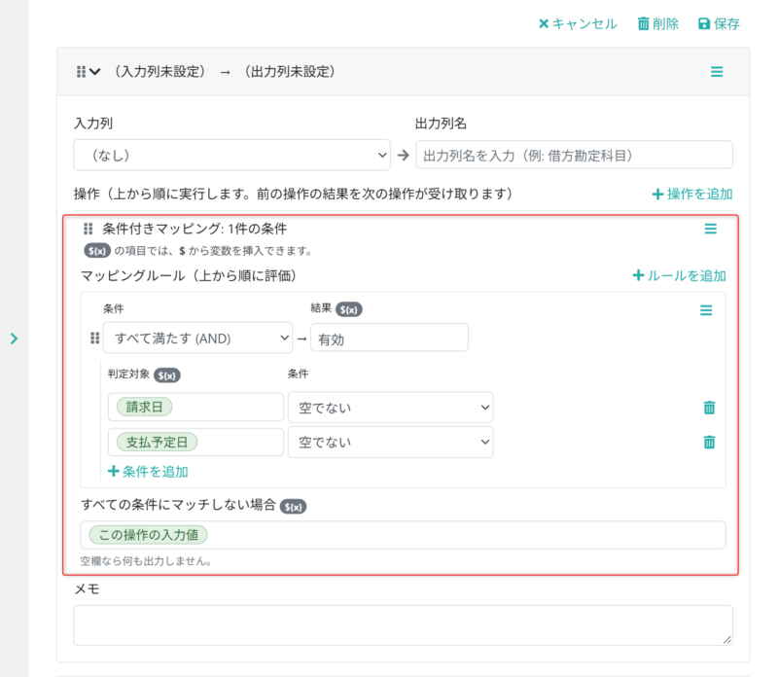The width and height of the screenshot is (778, 677).
Task: Save with the 保存 button
Action: [719, 23]
